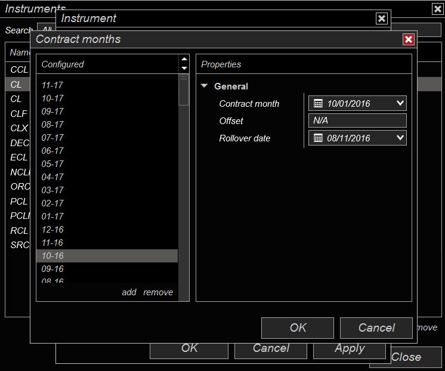Select contract month 07-17
This screenshot has width=445, height=371.
[x=107, y=138]
